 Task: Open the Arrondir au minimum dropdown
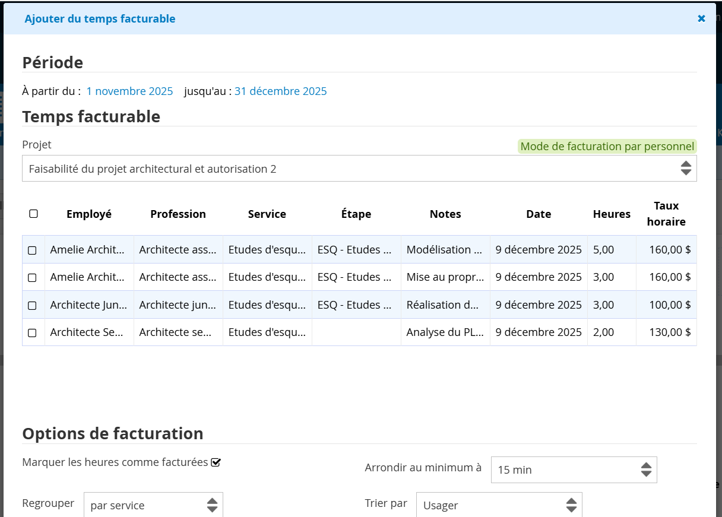coord(574,470)
